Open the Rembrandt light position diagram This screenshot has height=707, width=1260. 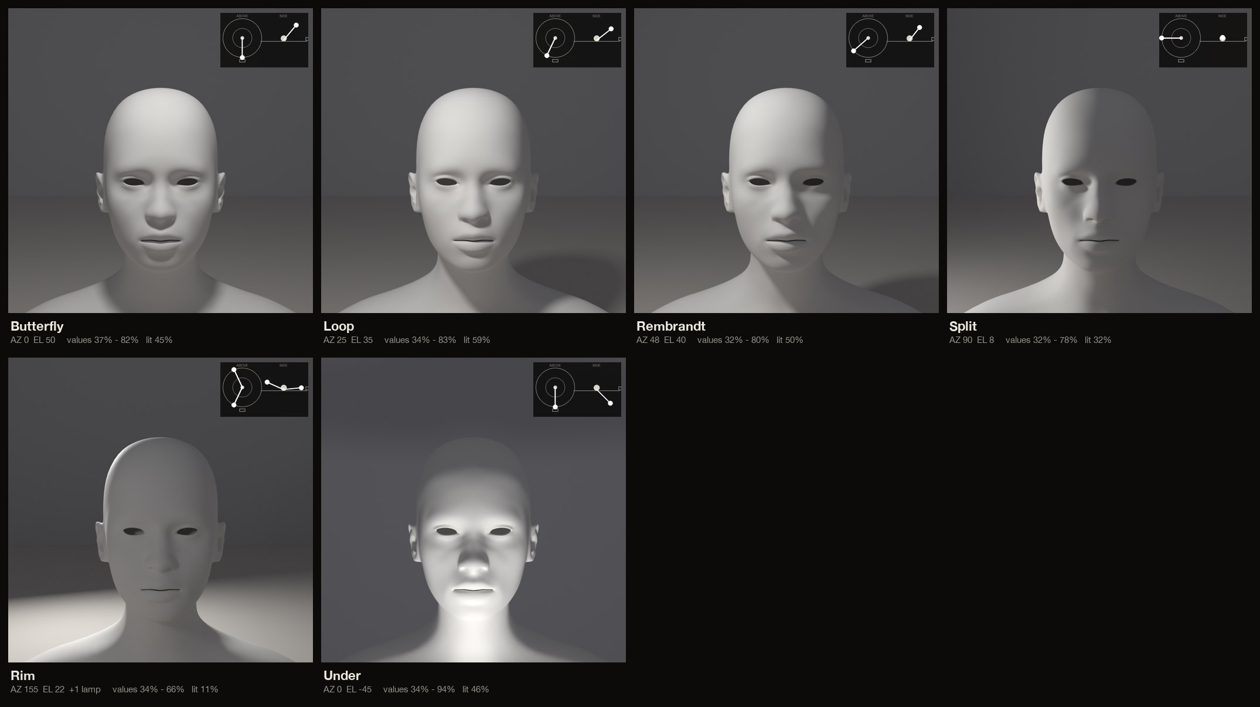click(x=890, y=40)
